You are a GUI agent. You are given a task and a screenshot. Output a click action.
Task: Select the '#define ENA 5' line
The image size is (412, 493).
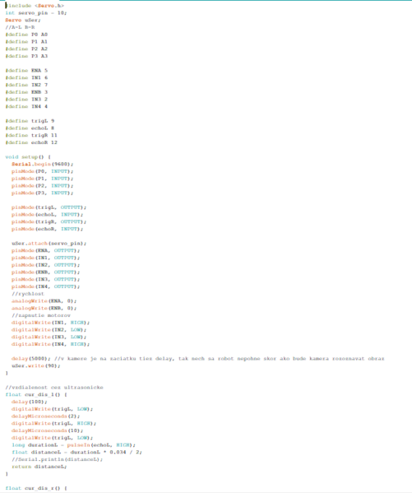pyautogui.click(x=26, y=71)
